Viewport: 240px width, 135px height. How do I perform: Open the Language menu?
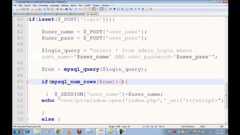(x=54, y=5)
